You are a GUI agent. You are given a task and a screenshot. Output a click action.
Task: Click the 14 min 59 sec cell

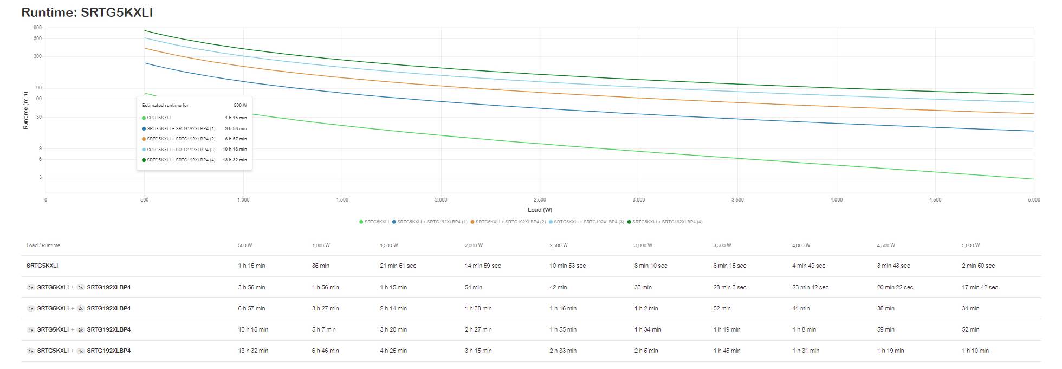click(x=483, y=266)
